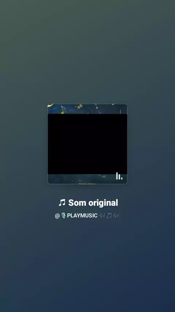Click the gold sharp symbol on cover art
Image resolution: width=175 pixels, height=312 pixels.
pyautogui.click(x=80, y=106)
